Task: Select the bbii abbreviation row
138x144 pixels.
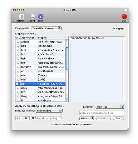Action: [x=40, y=50]
